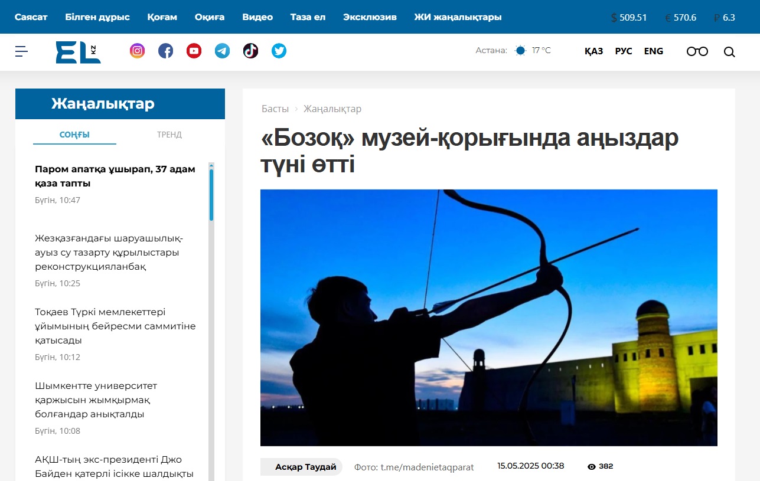This screenshot has width=760, height=481.
Task: Open Жезқазған water treatment reconstruction news
Action: pos(109,253)
